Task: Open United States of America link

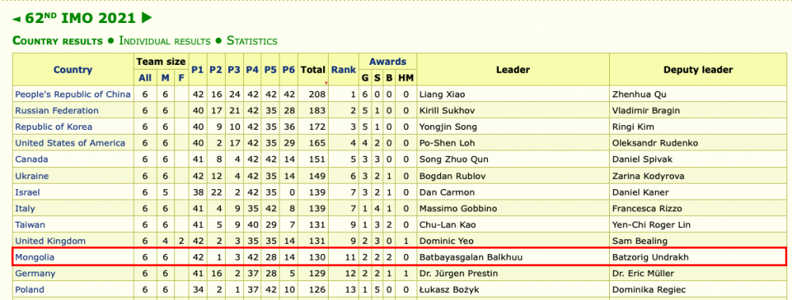Action: coord(70,143)
